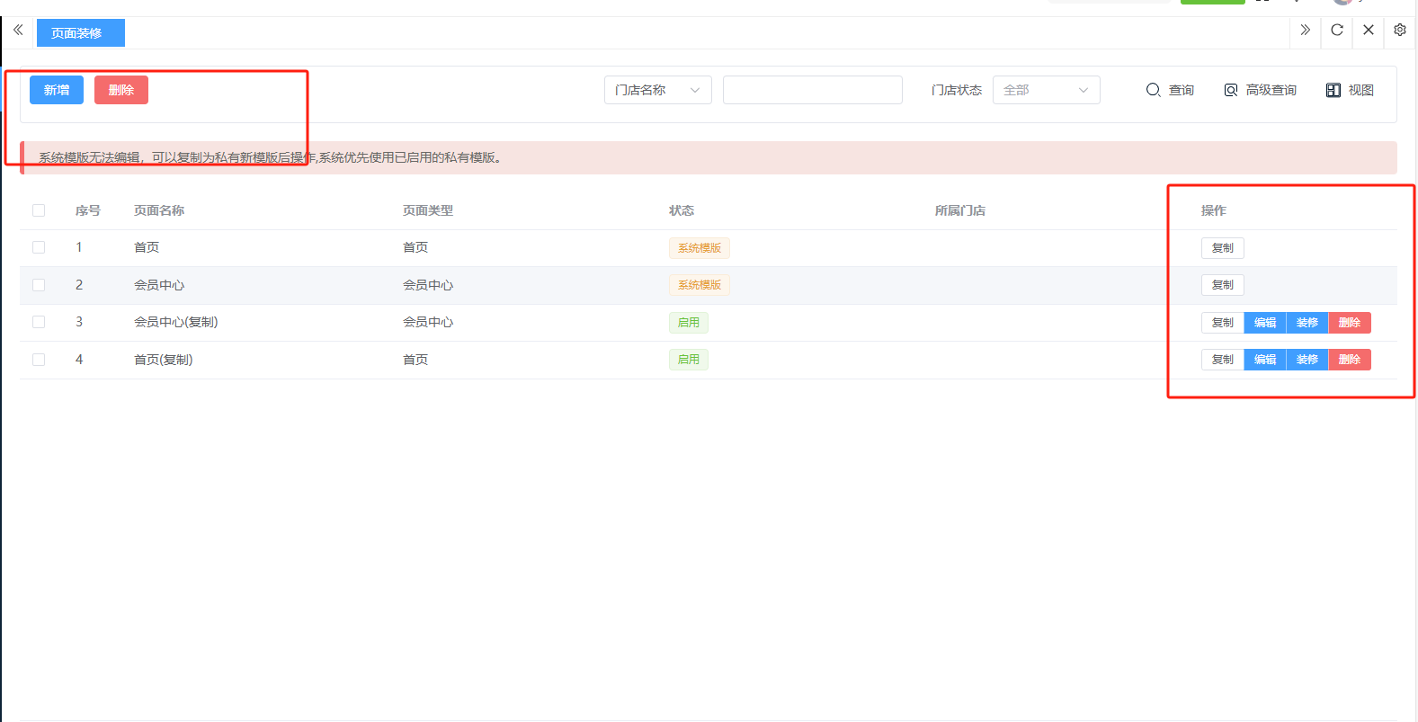Screen dimensions: 1418x722
Task: Click the 查询 search magnifier icon
Action: click(1153, 90)
